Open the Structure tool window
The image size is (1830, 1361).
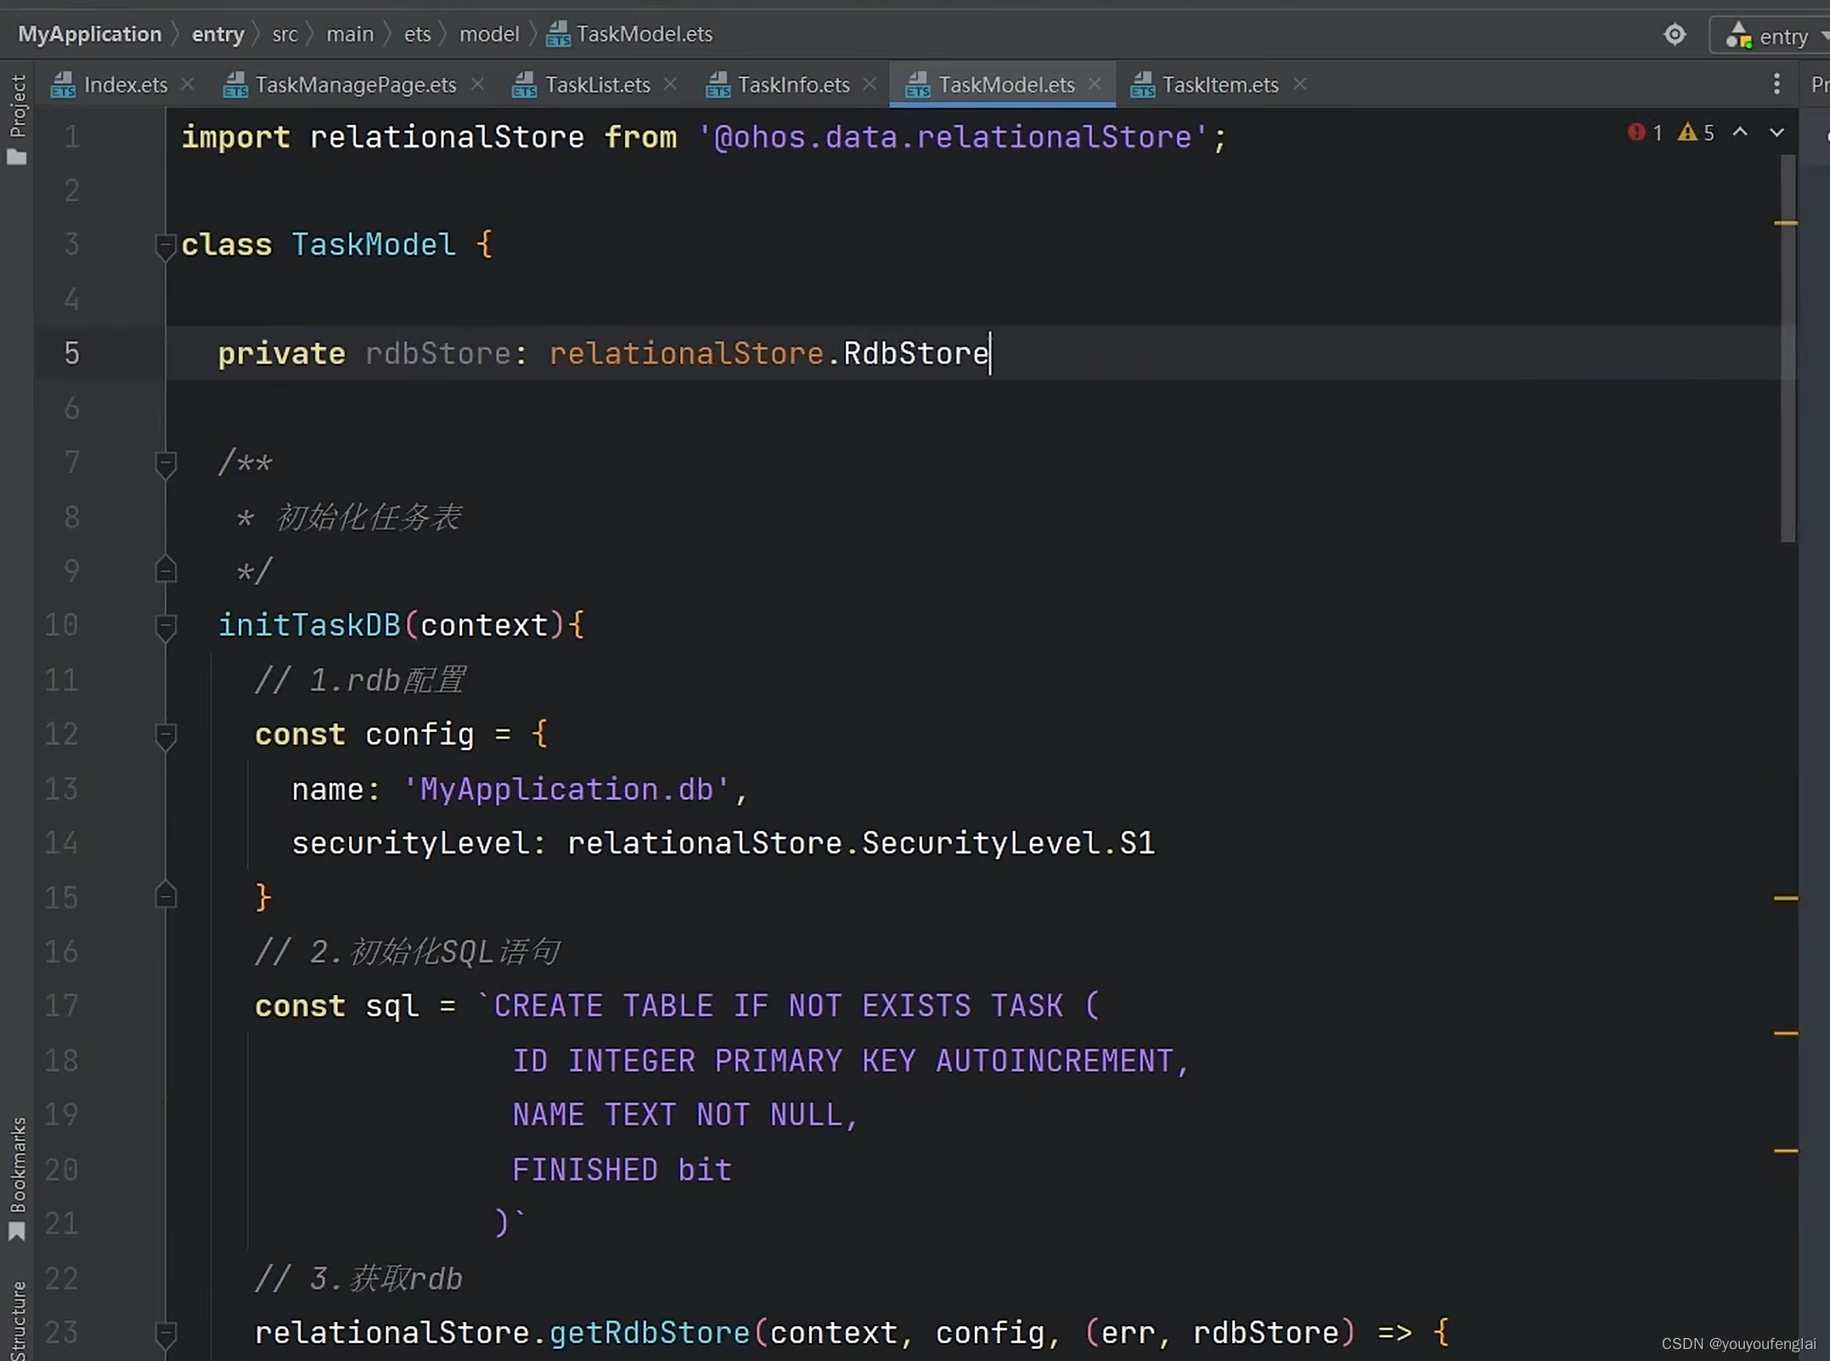click(x=17, y=1319)
